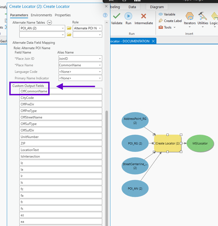This screenshot has height=226, width=218.
Task: Close the Create Locator dialog
Action: (106, 6)
